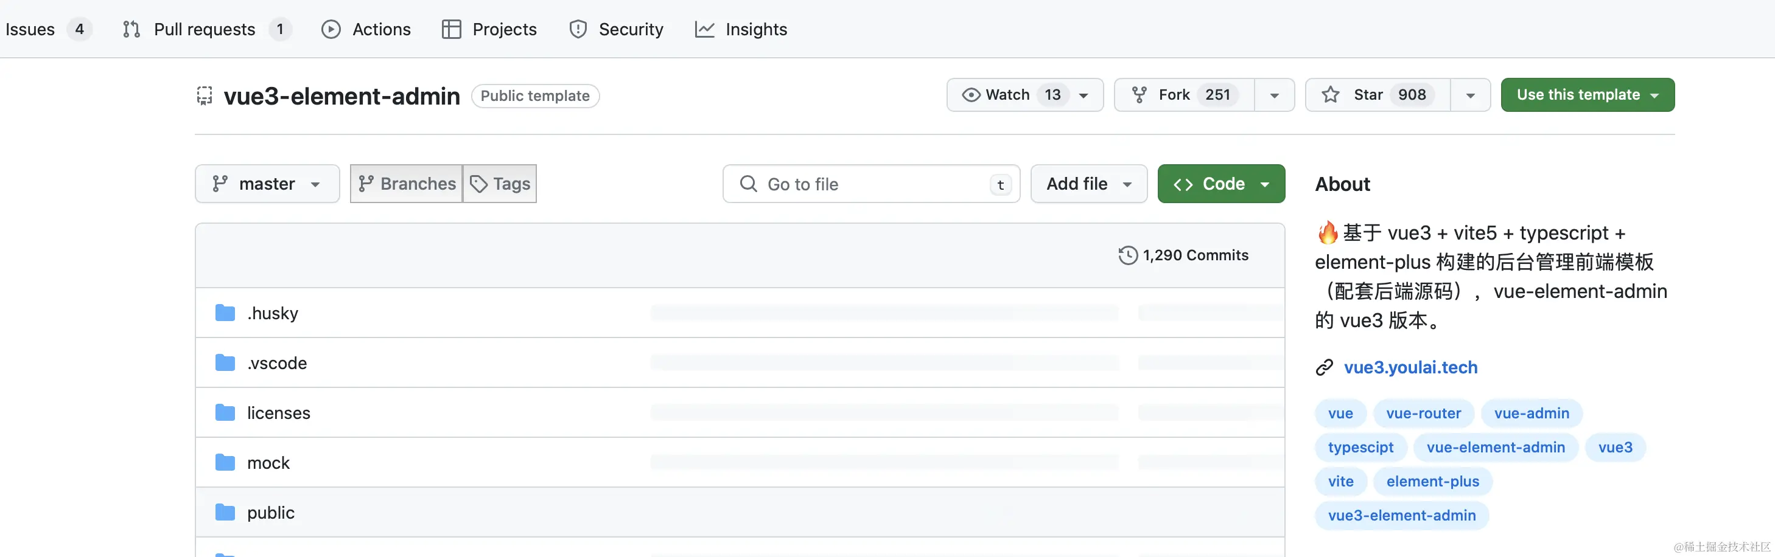Click the link icon beside vue3.youlai.tech

click(x=1324, y=368)
